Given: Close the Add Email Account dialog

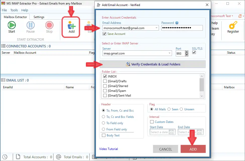Looking at the screenshot, I should coord(207,5).
